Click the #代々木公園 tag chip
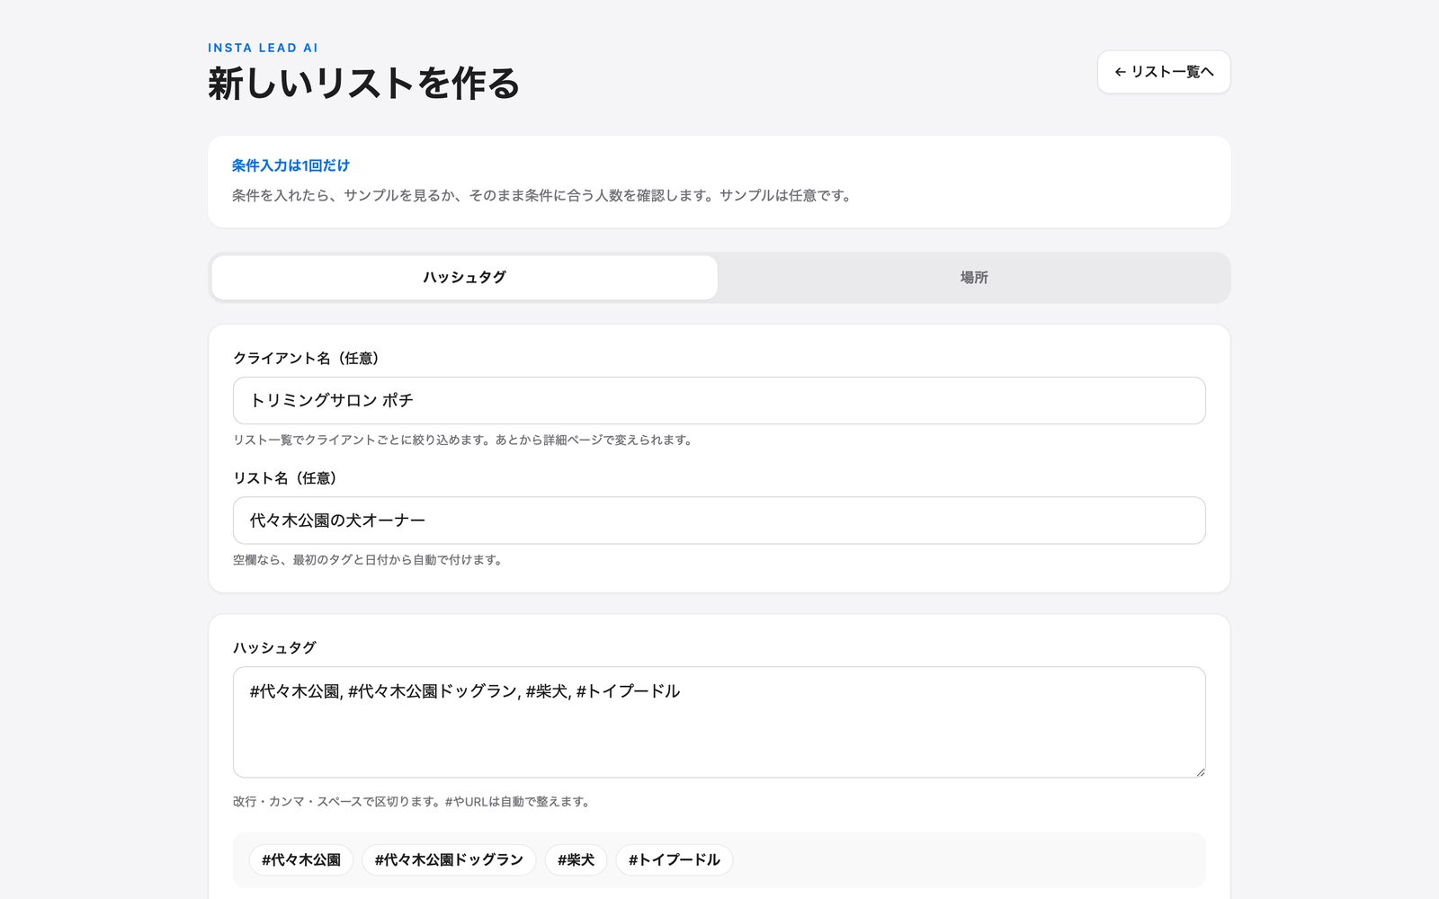 [x=301, y=860]
